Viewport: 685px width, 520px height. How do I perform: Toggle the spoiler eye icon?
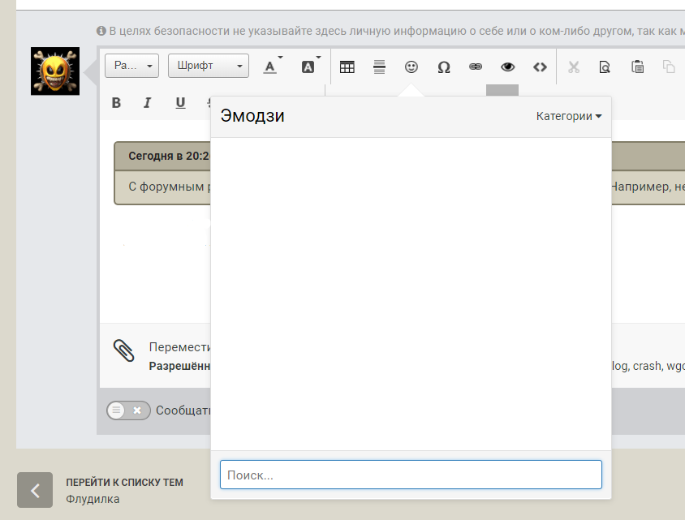point(508,67)
